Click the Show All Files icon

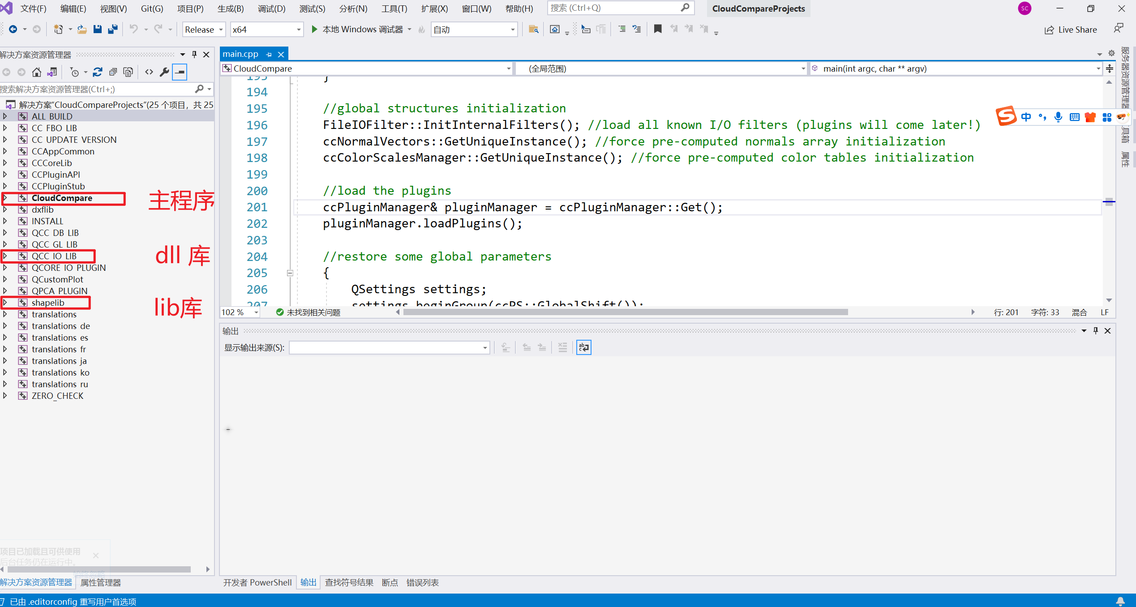coord(128,72)
